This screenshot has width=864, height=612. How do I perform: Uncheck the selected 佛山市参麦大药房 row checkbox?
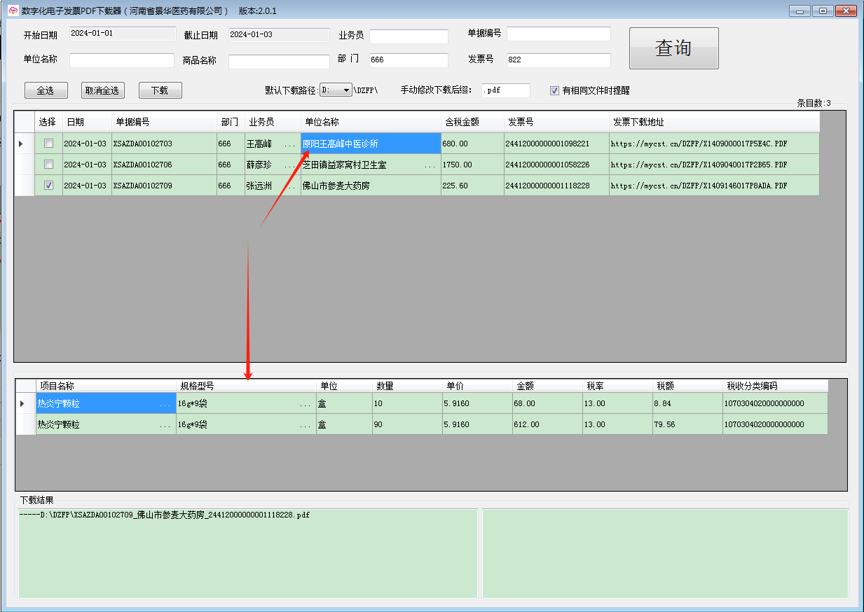pos(48,186)
